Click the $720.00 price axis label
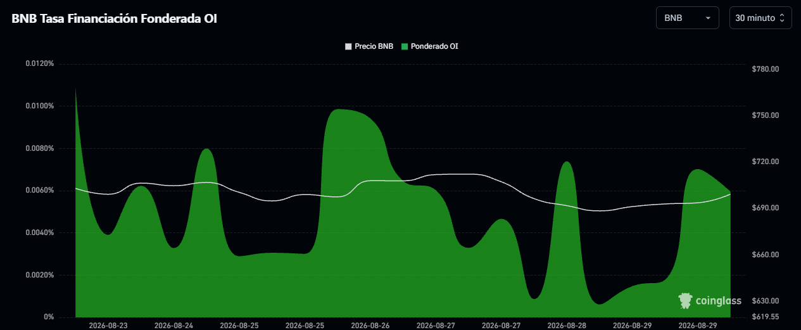This screenshot has width=801, height=330. pyautogui.click(x=764, y=162)
